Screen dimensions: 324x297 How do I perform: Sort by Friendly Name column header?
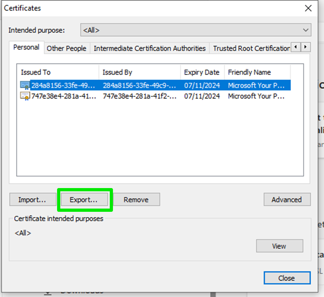[x=257, y=72]
